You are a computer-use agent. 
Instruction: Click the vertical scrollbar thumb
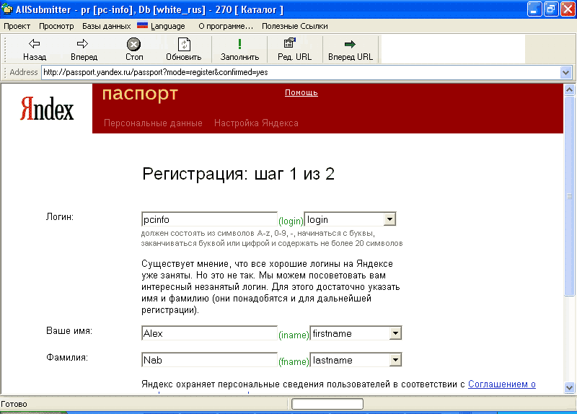[569, 195]
